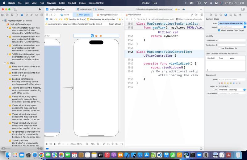Show the Size inspector ruler icon

pyautogui.click(x=235, y=15)
